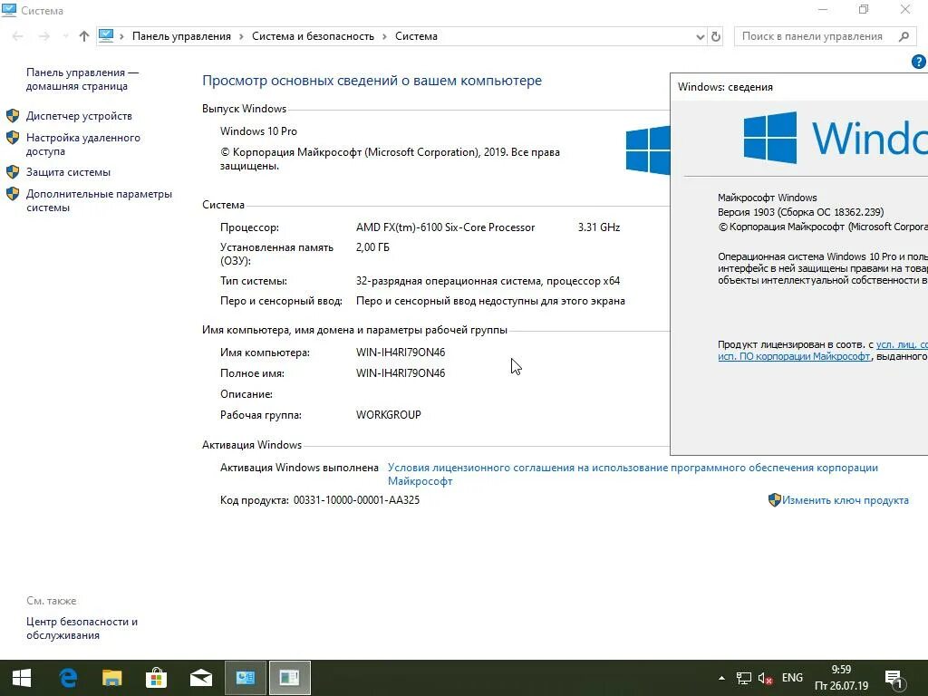Click the Windows сведения dialog title bar

tap(799, 87)
